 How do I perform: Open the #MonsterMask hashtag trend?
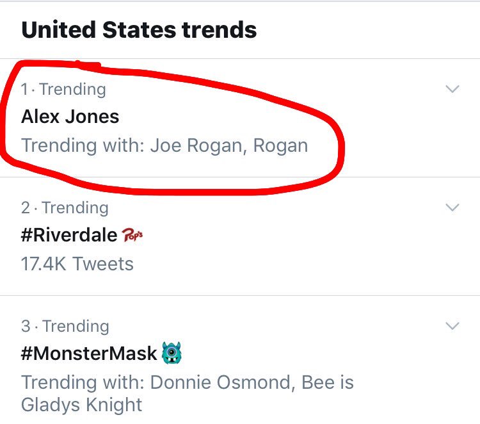click(89, 354)
